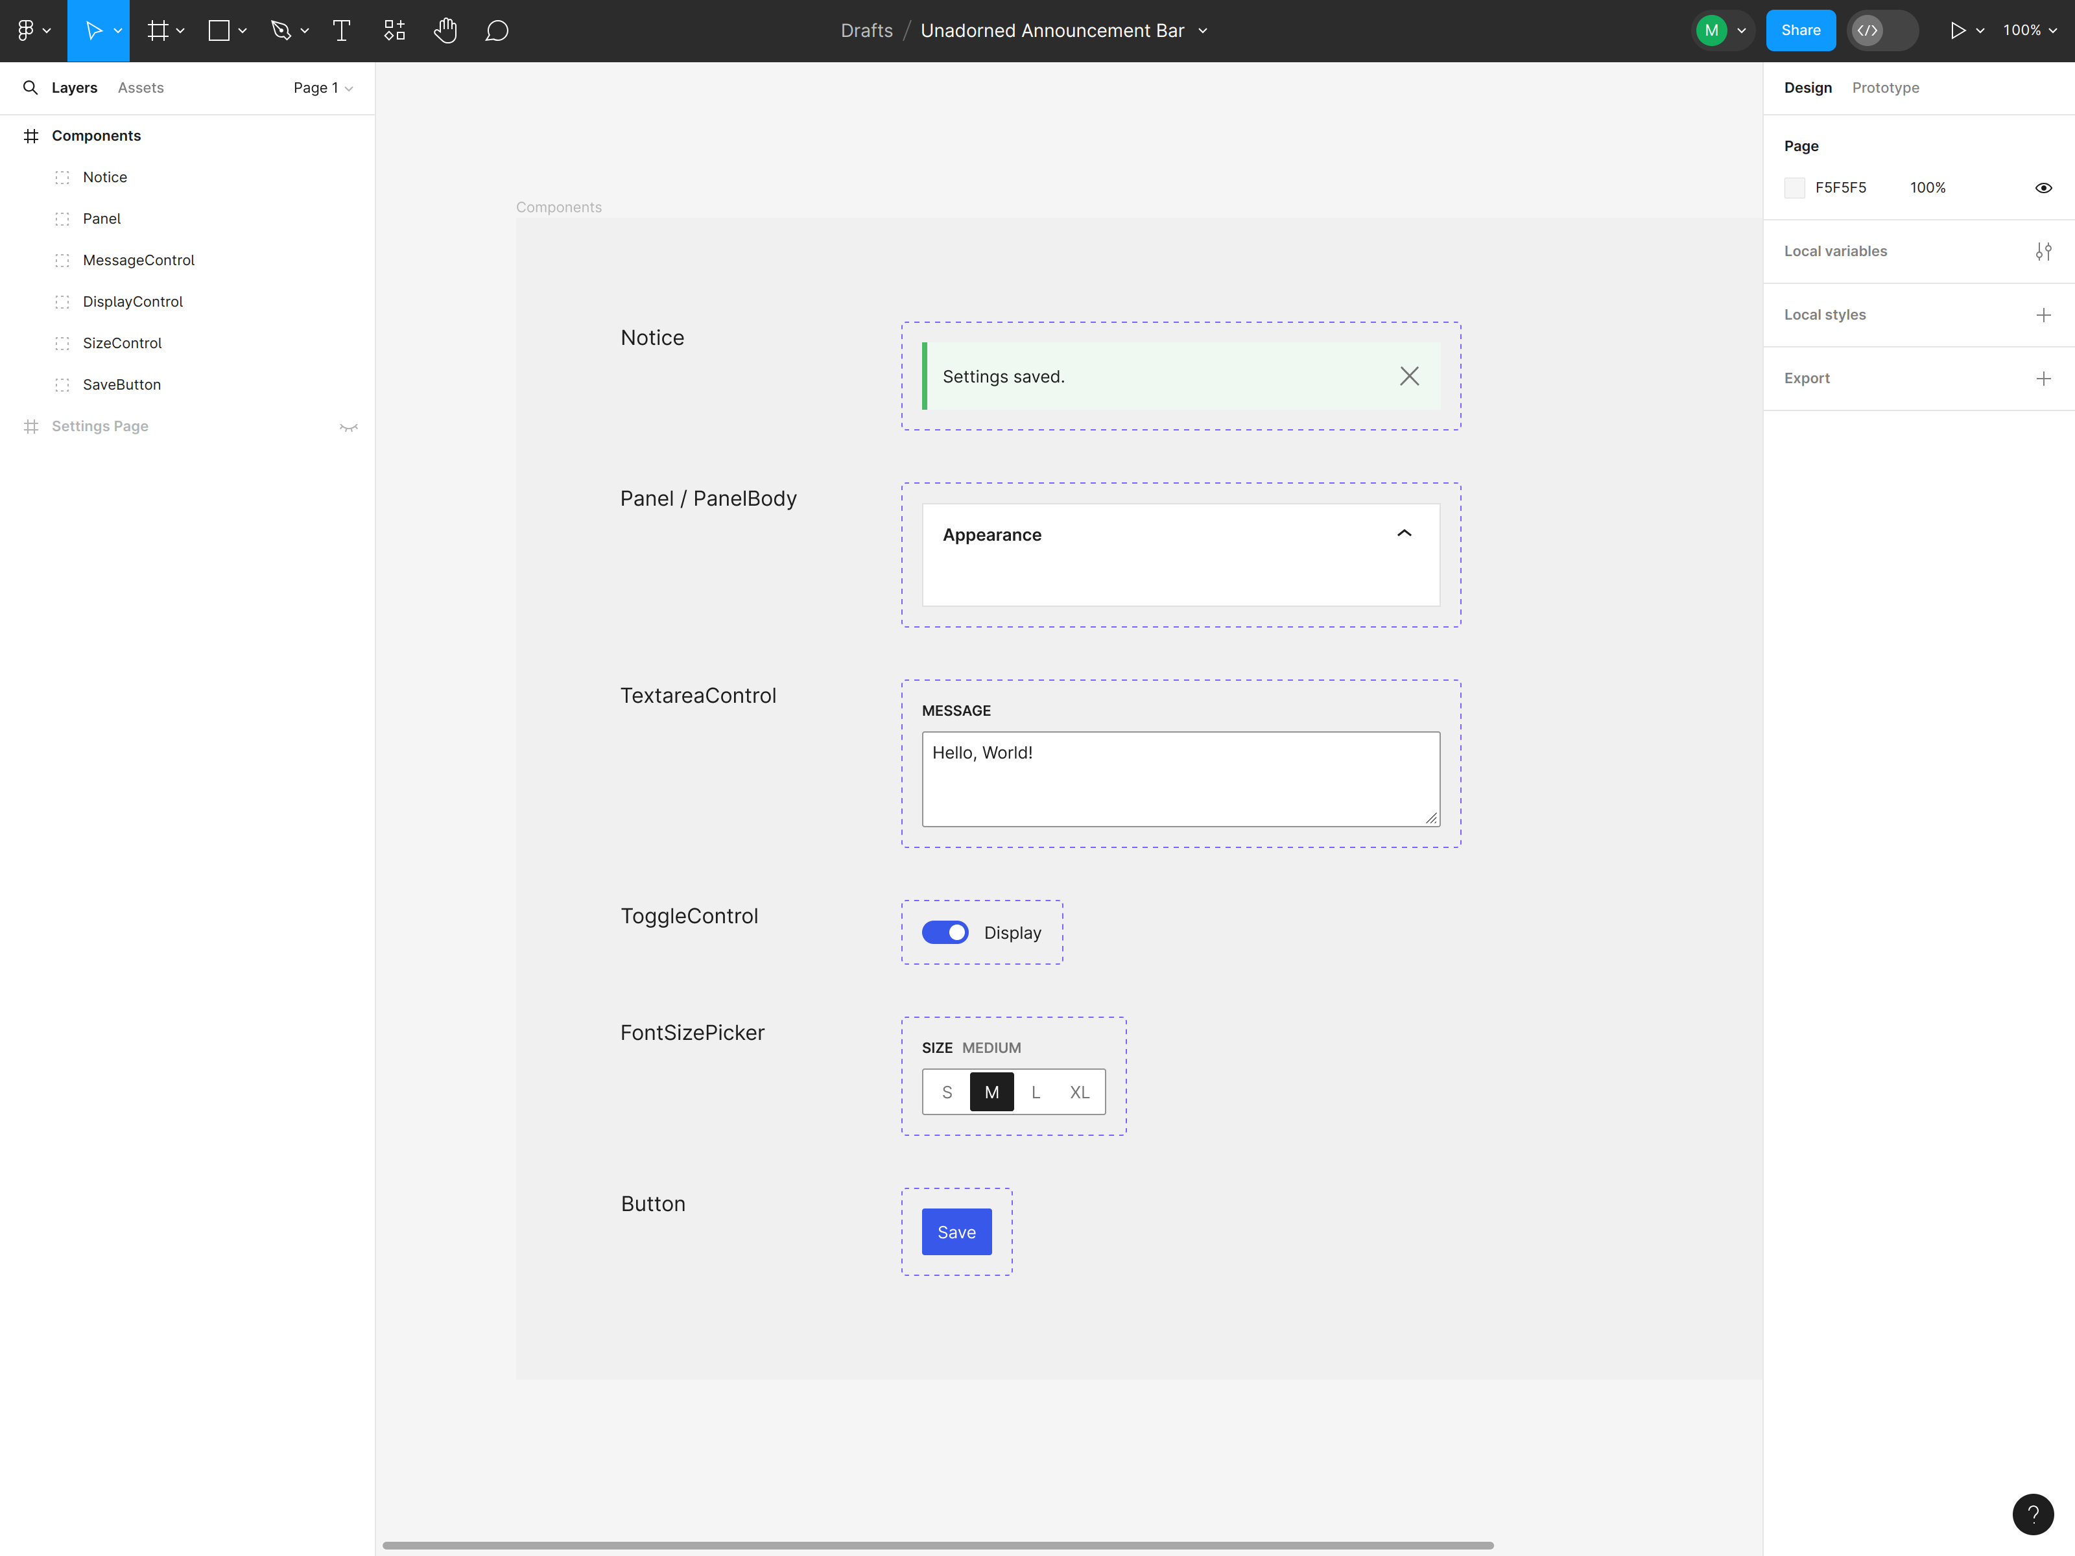The width and height of the screenshot is (2075, 1556).
Task: Search layers with magnifier icon
Action: [30, 88]
